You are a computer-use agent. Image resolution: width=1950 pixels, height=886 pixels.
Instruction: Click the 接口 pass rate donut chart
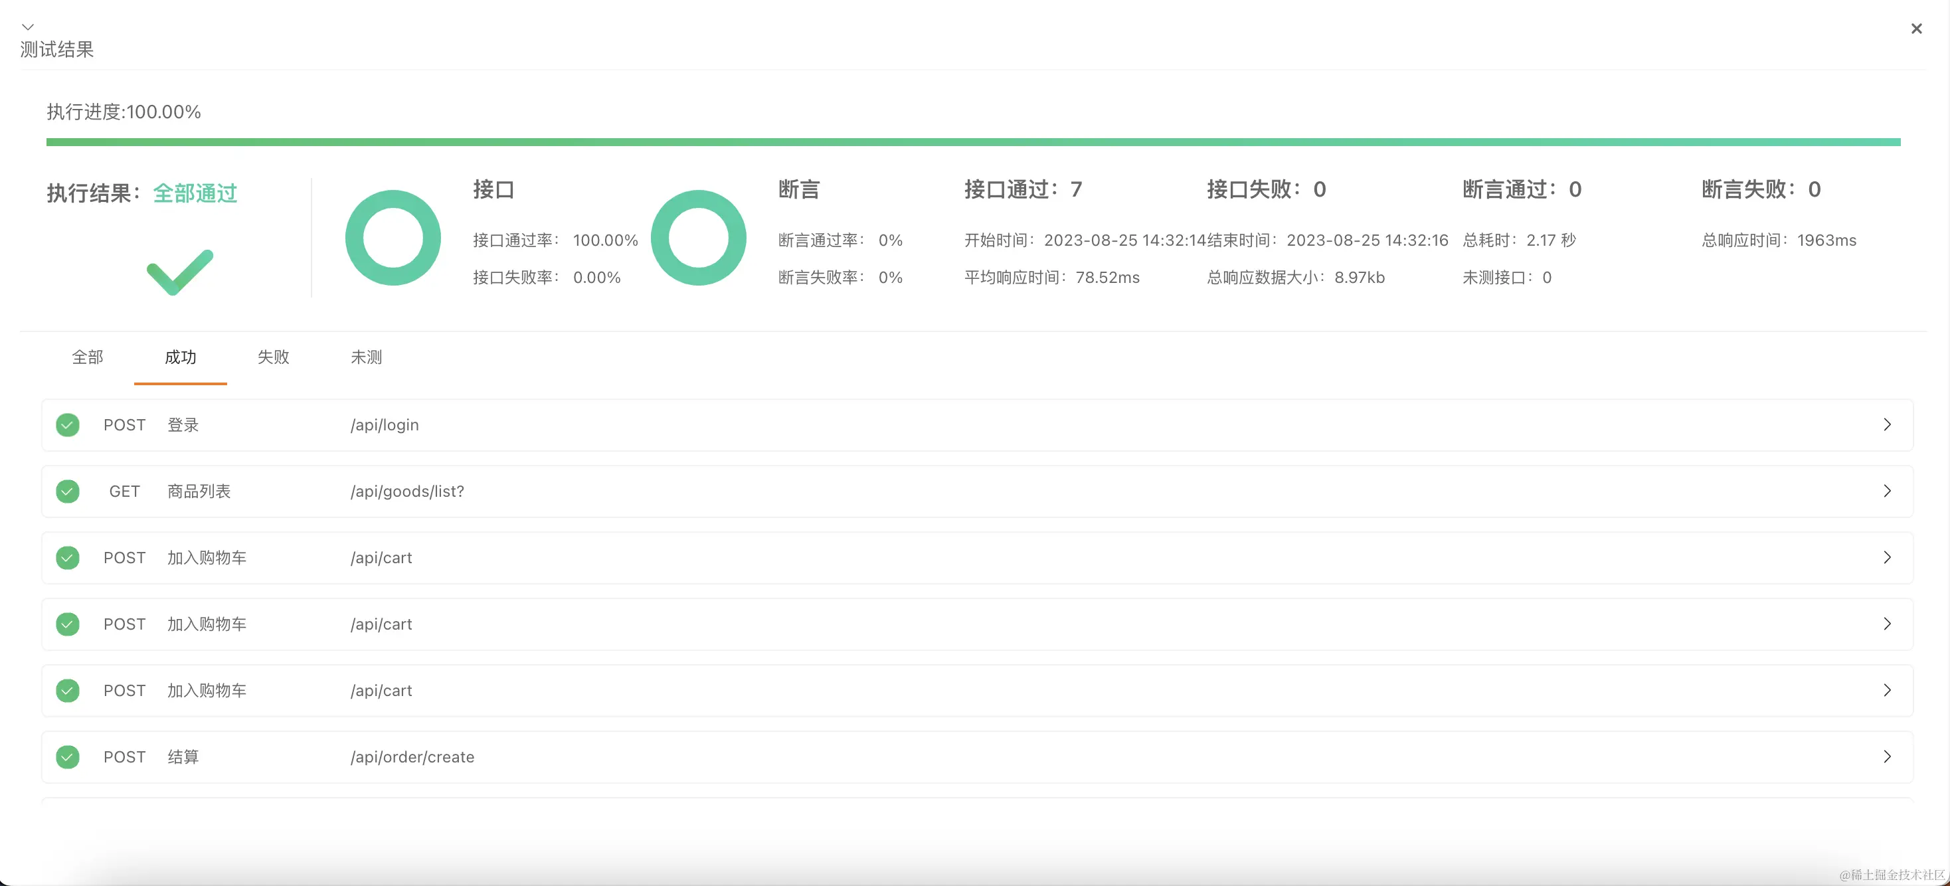(393, 238)
